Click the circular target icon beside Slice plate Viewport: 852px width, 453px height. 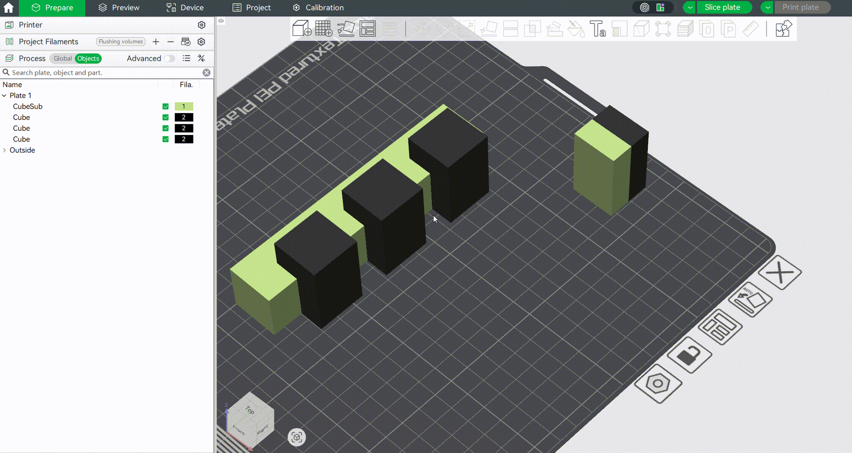coord(644,7)
